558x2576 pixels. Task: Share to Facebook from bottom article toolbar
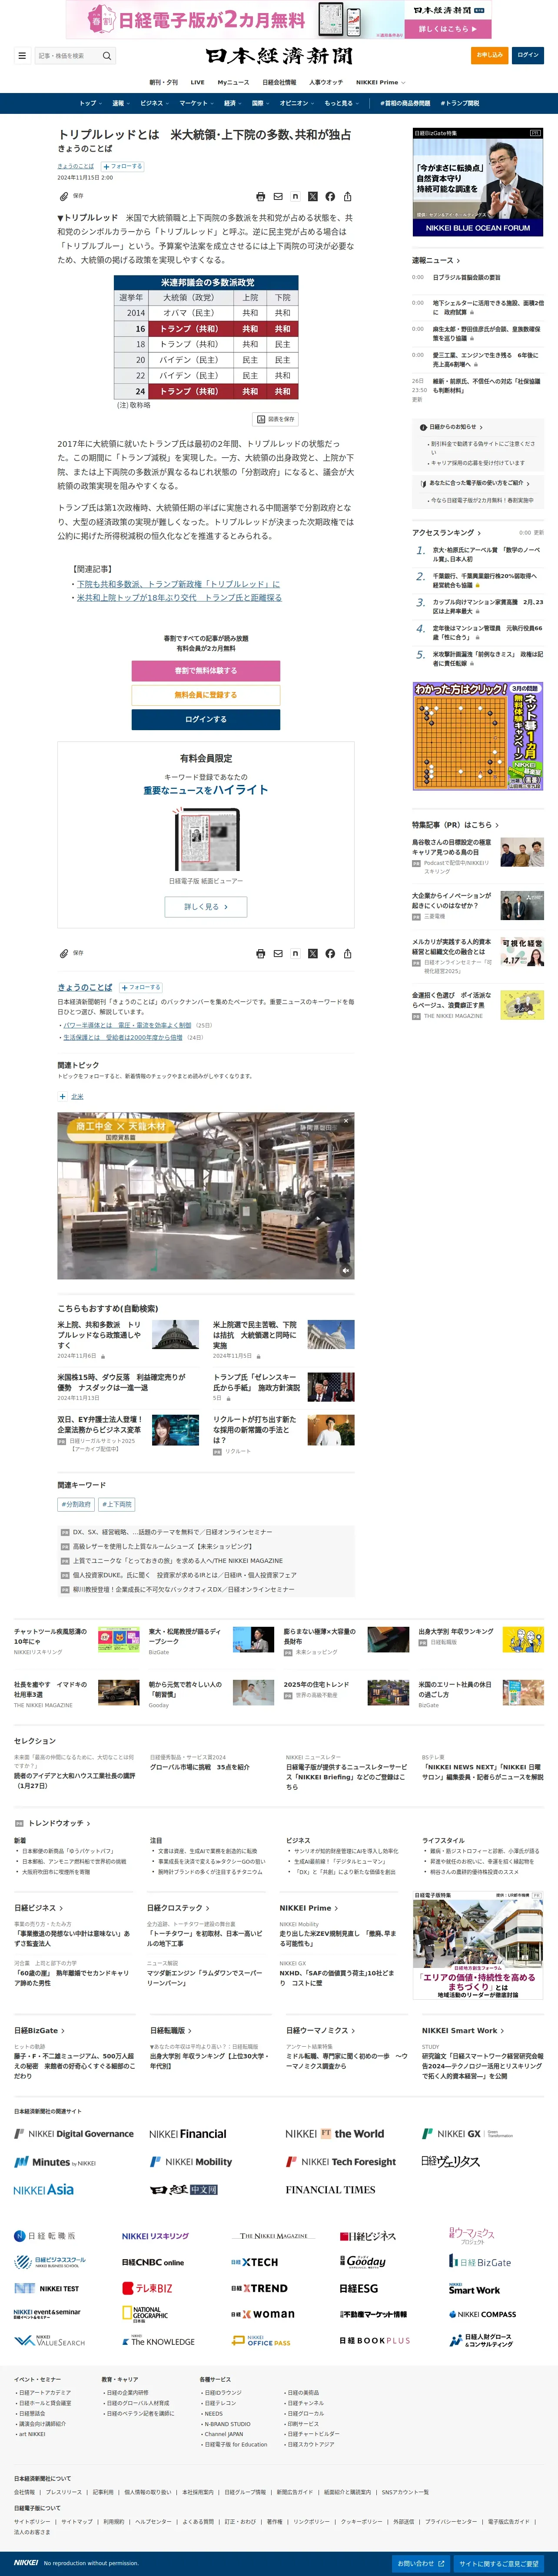pyautogui.click(x=330, y=953)
